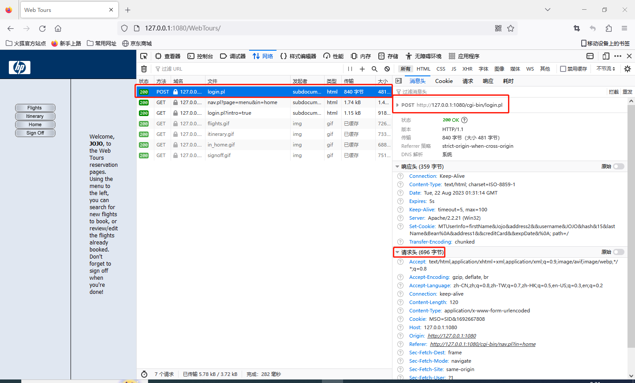Pause network recording button
635x383 pixels.
tap(350, 69)
